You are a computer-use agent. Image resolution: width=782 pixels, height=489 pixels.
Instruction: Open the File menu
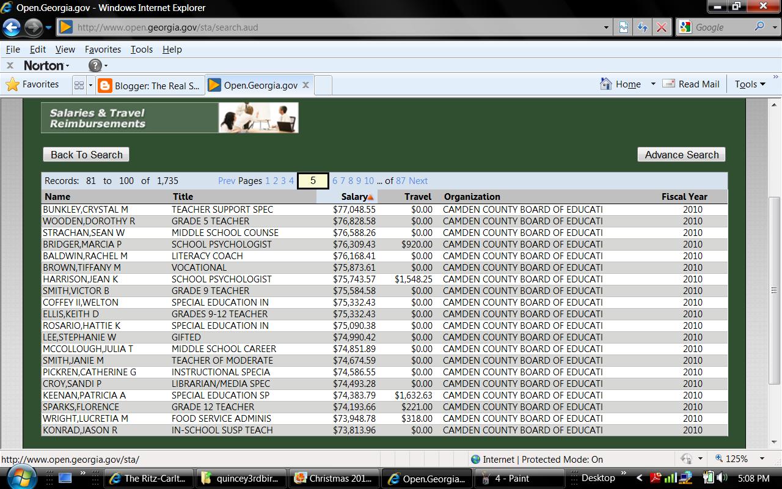coord(13,50)
